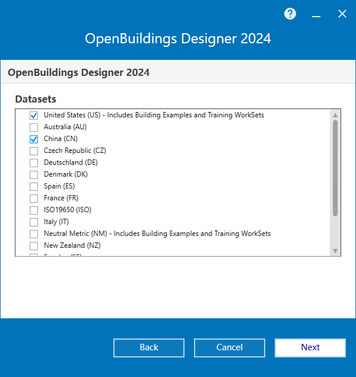
Task: Go to the previous step with Back
Action: pos(149,348)
